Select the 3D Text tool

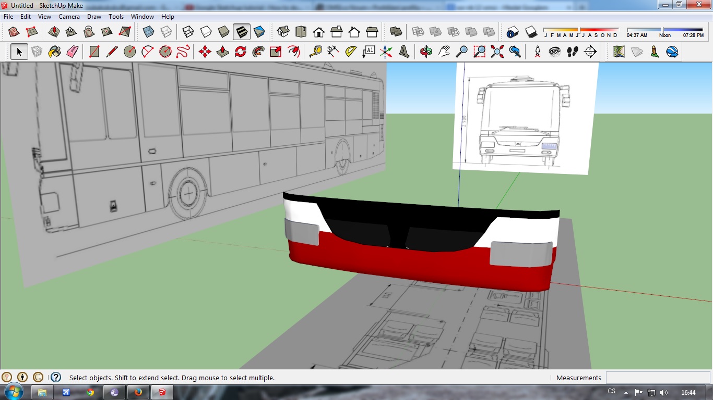(404, 52)
